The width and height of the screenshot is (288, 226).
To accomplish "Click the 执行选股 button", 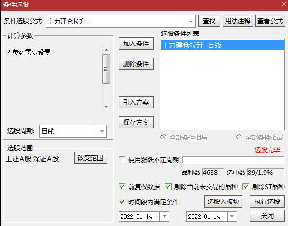I will (x=267, y=202).
